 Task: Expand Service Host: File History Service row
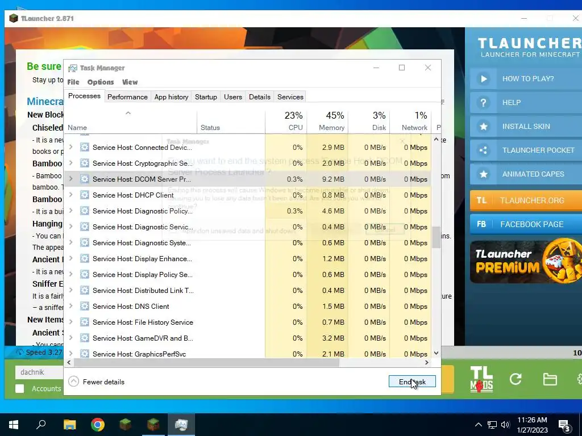point(70,322)
